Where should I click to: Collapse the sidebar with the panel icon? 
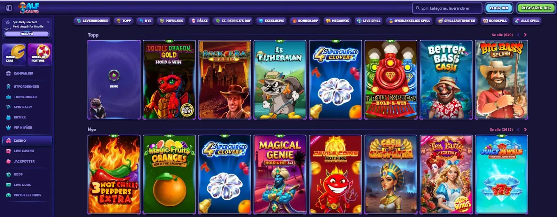(9, 8)
